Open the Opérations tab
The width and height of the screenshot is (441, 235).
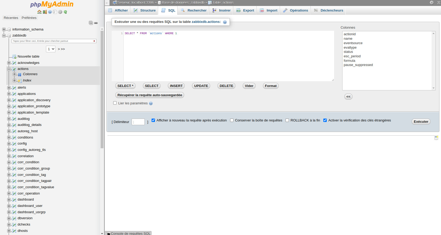pyautogui.click(x=295, y=11)
